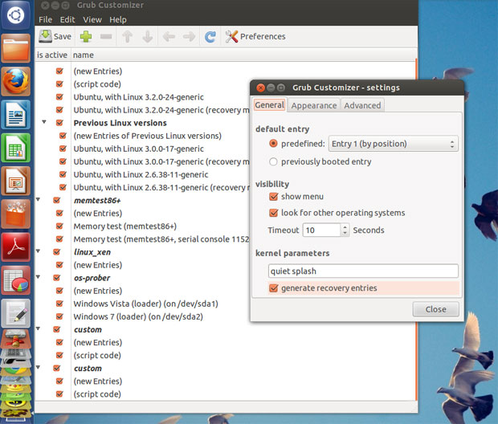Launch LibreOffice Calc from the launcher
This screenshot has height=424, width=498.
tap(16, 148)
